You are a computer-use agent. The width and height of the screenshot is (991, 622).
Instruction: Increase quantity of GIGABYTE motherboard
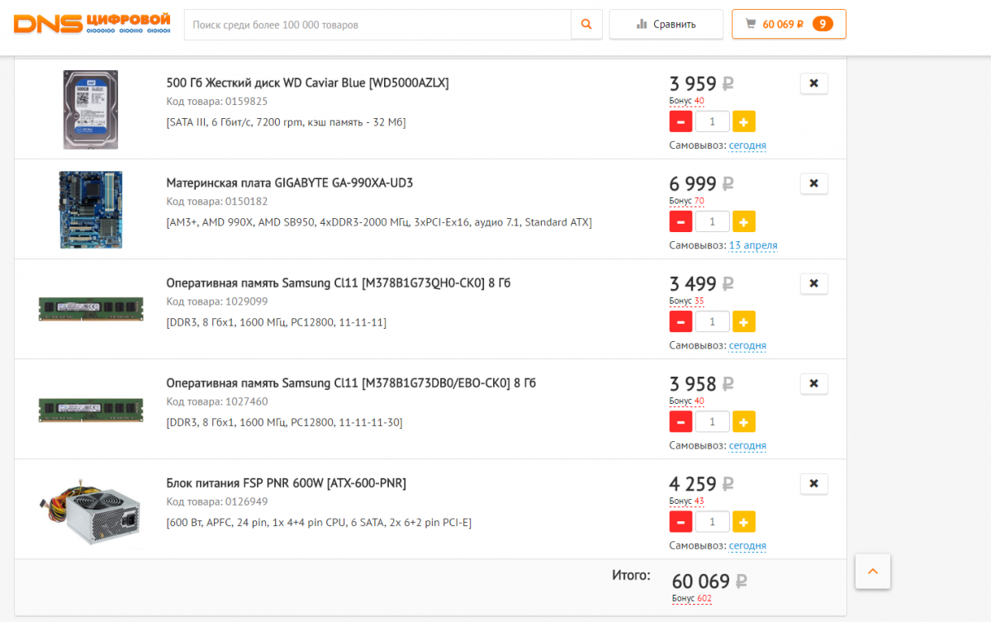click(744, 222)
